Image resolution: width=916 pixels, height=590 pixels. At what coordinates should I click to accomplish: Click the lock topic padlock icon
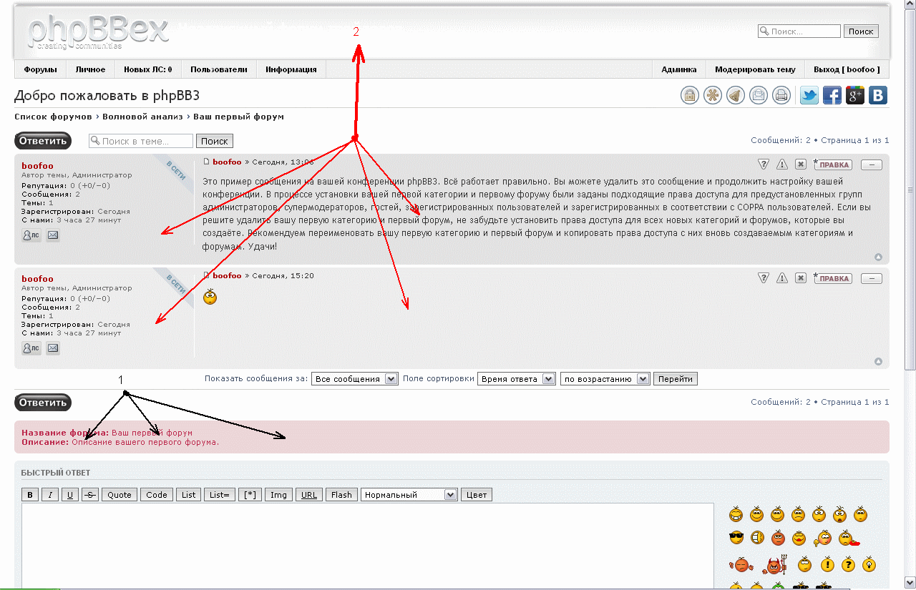(x=689, y=96)
